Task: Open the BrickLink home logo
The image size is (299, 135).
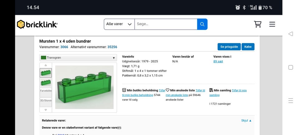Action: pos(37,24)
